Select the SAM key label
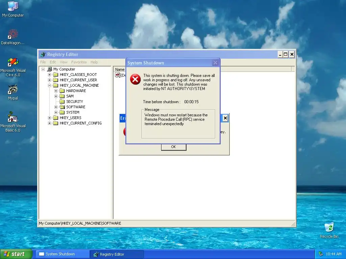The width and height of the screenshot is (346, 259). [70, 96]
